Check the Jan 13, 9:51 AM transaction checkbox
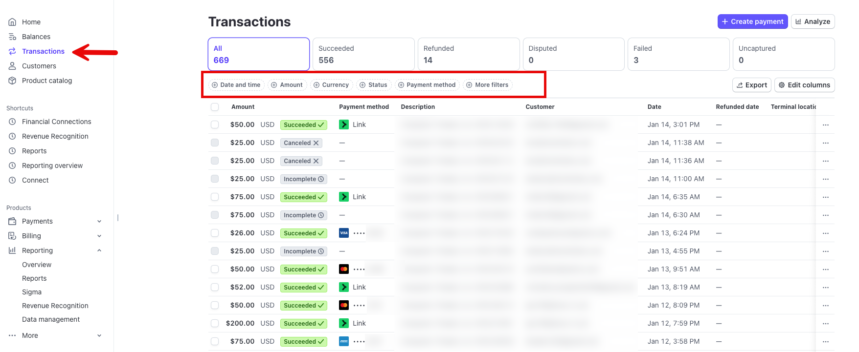Viewport: 859px width, 352px height. pos(215,269)
